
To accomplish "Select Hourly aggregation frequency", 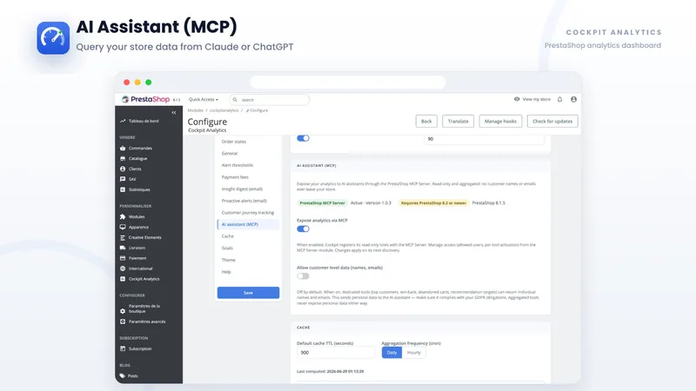I will point(414,353).
